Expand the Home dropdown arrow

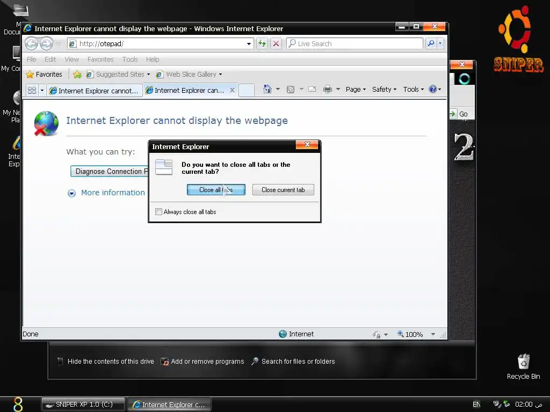[278, 90]
